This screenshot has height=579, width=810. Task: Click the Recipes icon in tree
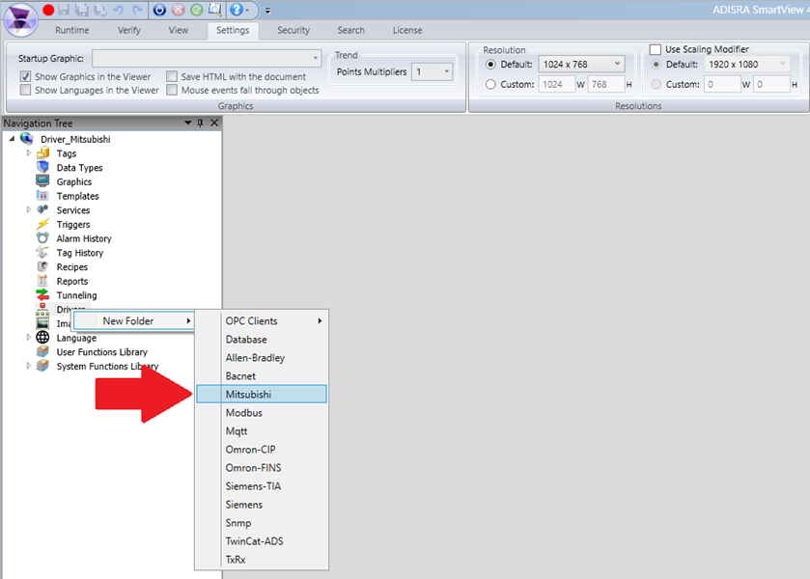pyautogui.click(x=42, y=266)
